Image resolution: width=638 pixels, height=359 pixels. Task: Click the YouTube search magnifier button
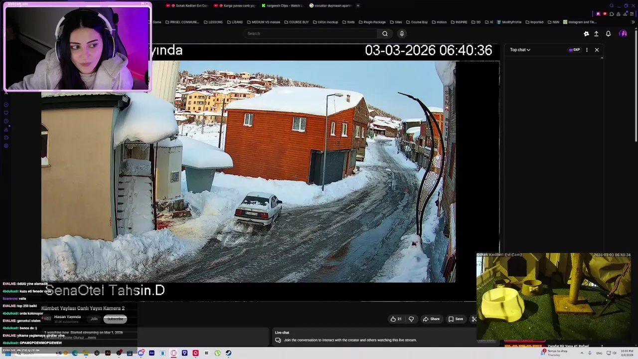point(385,33)
